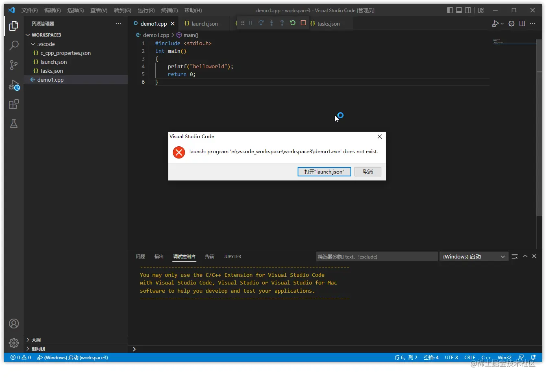Split the editor to the right
This screenshot has height=378, width=546.
pyautogui.click(x=522, y=24)
